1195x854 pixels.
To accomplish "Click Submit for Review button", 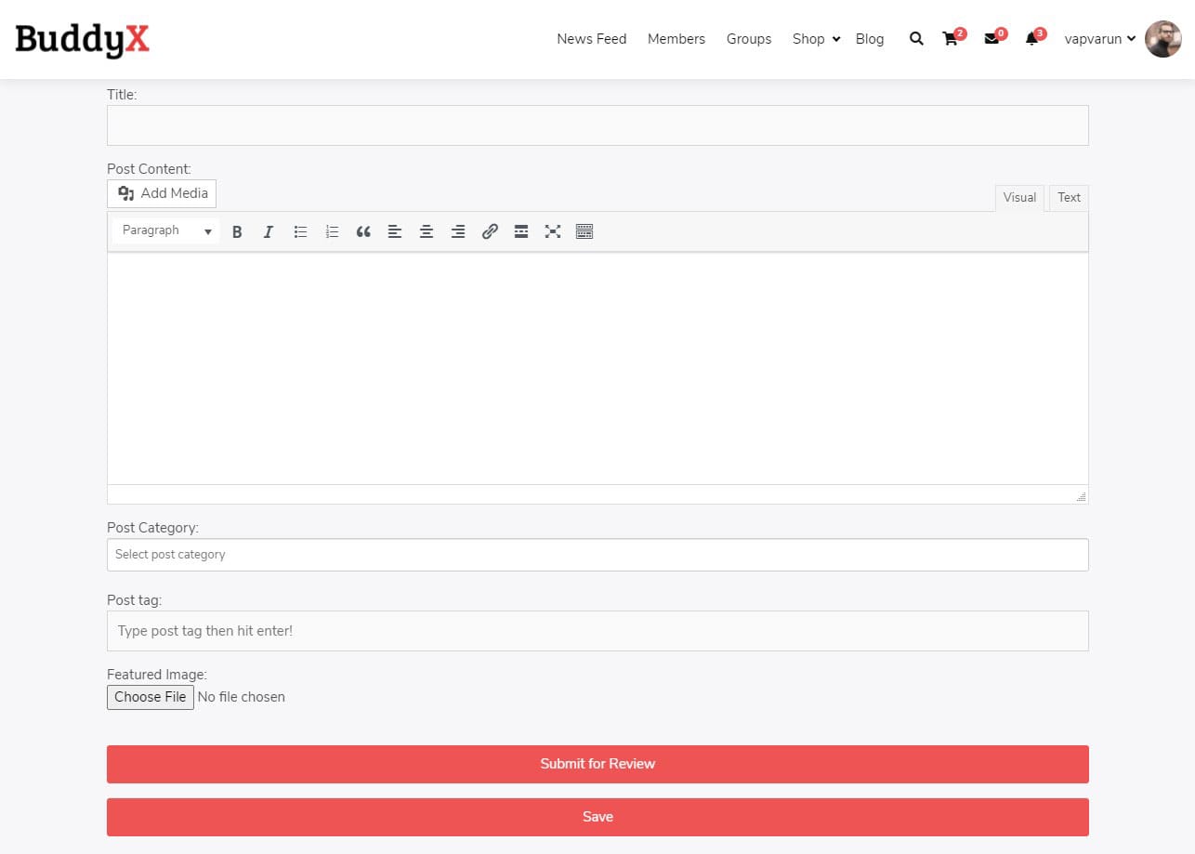I will point(597,764).
